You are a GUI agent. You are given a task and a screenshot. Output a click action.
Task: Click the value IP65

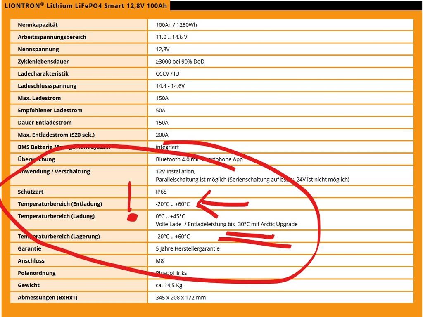click(x=161, y=192)
